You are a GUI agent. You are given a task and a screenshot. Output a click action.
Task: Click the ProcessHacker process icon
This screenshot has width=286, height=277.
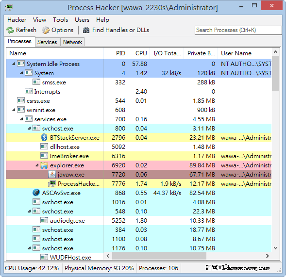[52, 183]
